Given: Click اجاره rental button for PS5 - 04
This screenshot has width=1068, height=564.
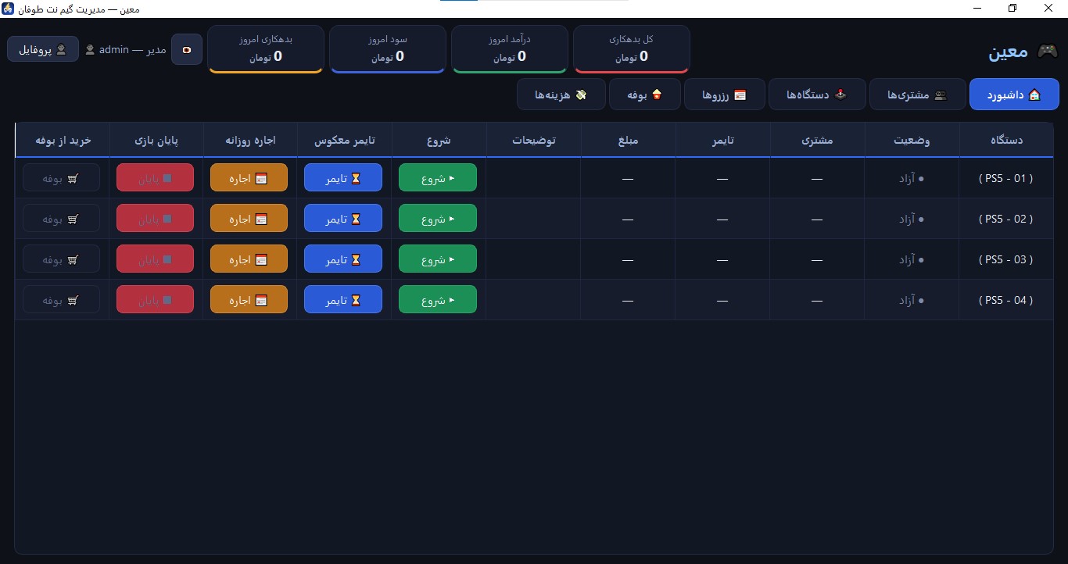Looking at the screenshot, I should [249, 299].
